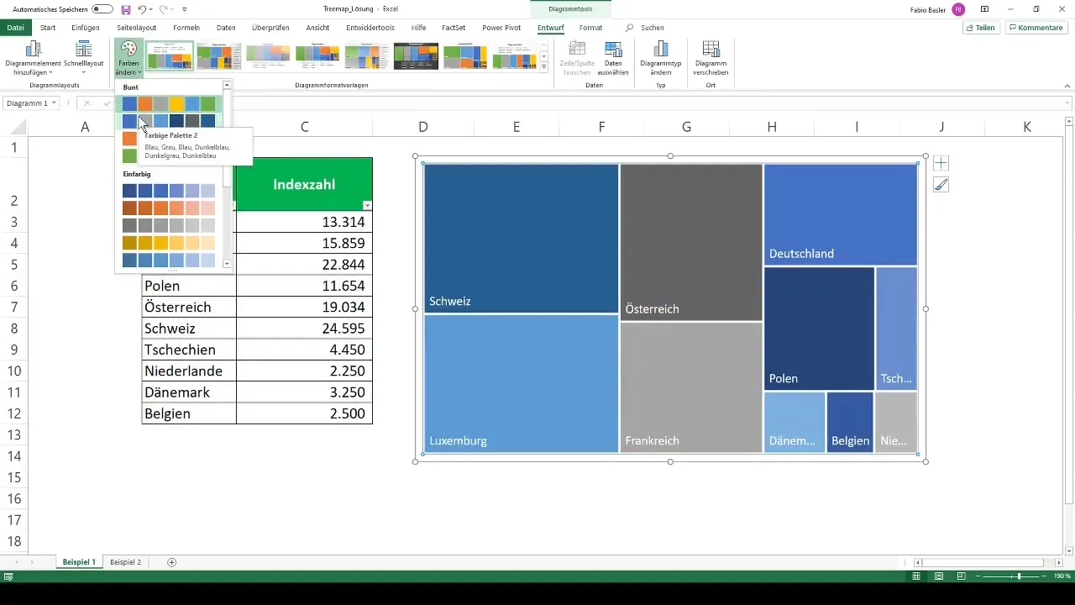Select the Luxemburg treemap block

pyautogui.click(x=522, y=384)
